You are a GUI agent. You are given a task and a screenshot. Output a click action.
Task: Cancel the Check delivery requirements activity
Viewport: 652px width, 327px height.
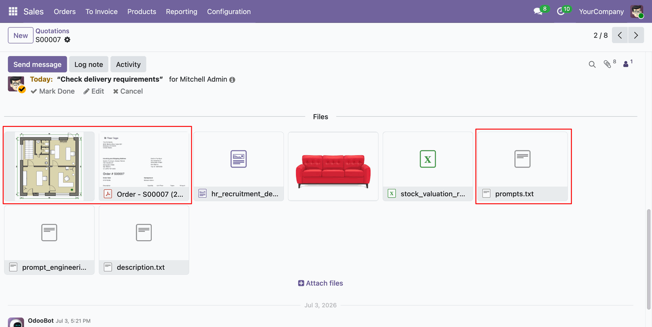pyautogui.click(x=128, y=91)
